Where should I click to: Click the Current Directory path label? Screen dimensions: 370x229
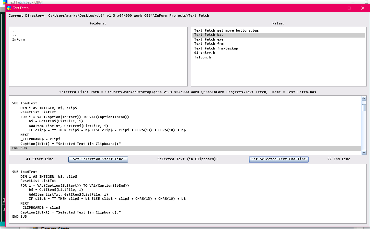[x=109, y=16]
